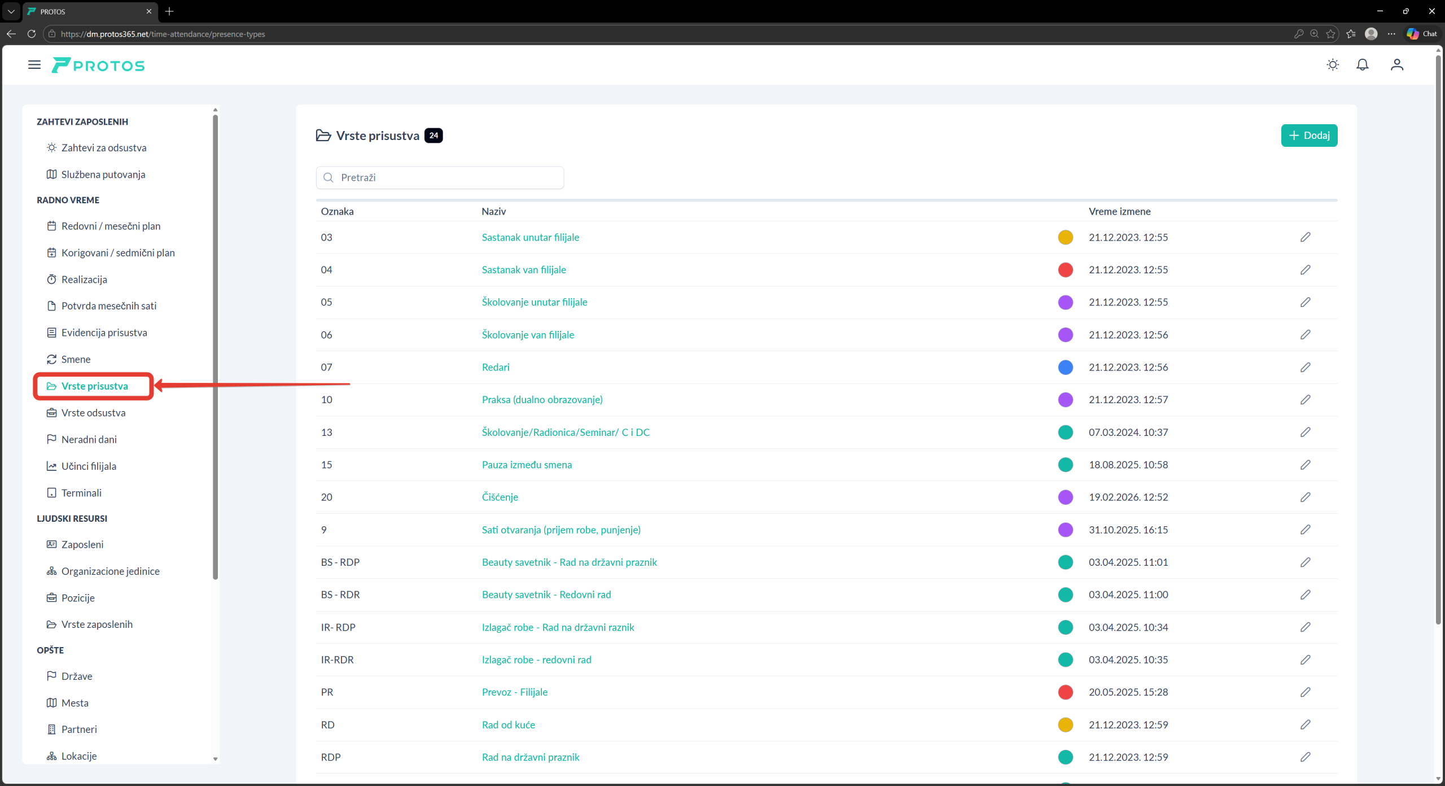Go to the Smene menu item
The image size is (1445, 786).
click(x=76, y=359)
